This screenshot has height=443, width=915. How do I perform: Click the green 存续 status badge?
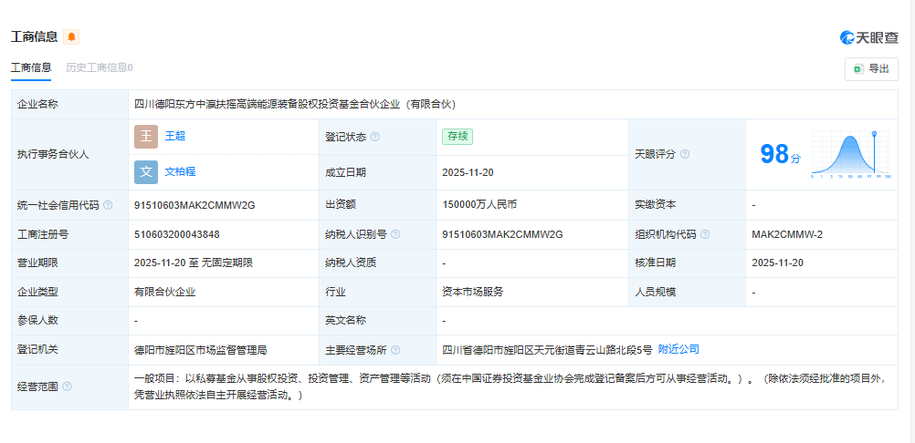(x=457, y=137)
